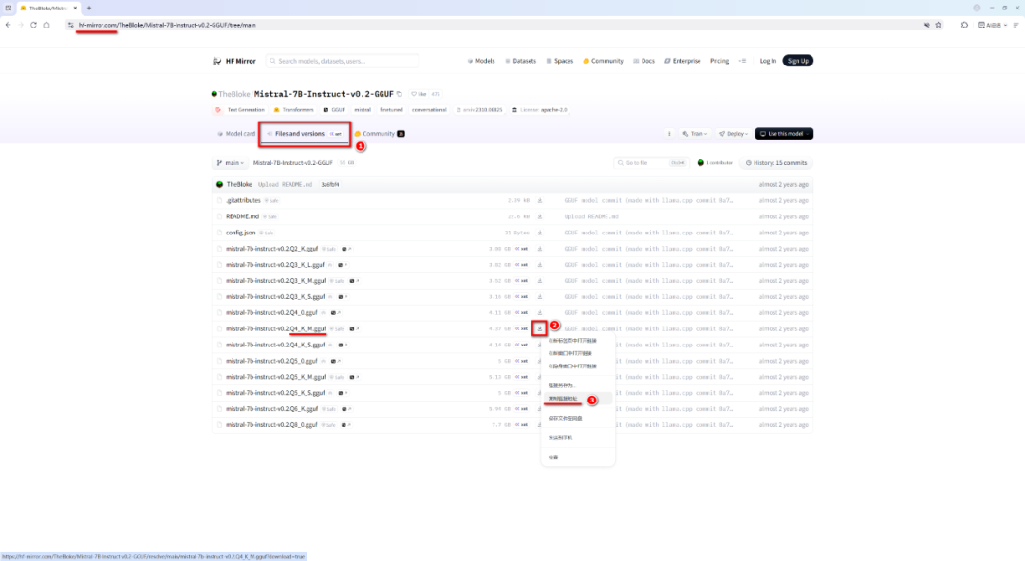
Task: Click the xet badge on Q3_K_L.gguf row
Action: click(522, 265)
